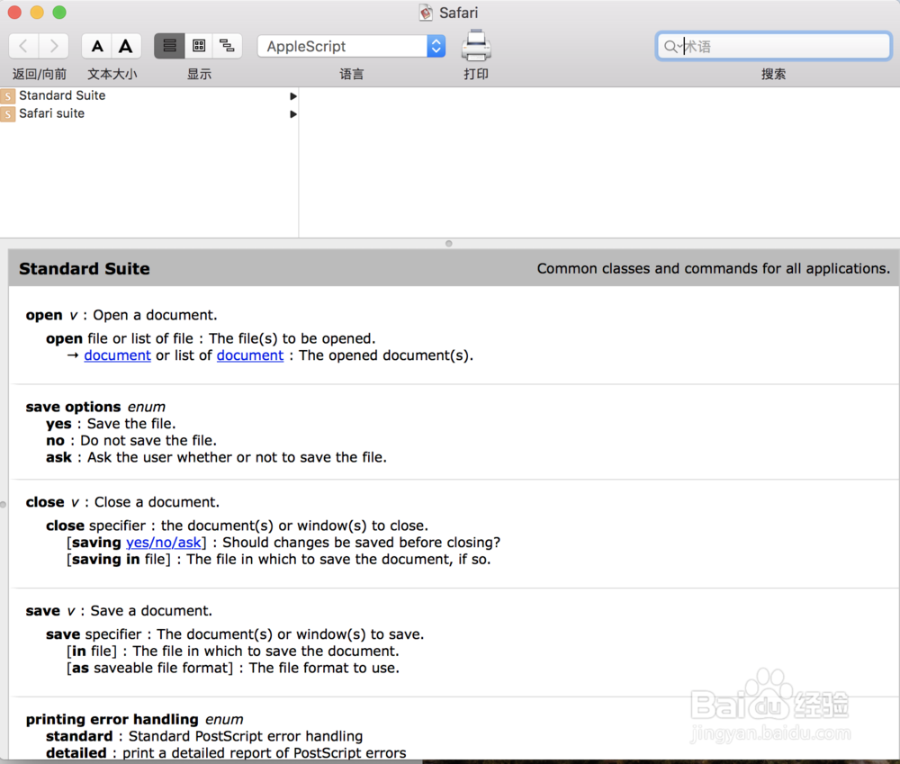Zoom the window with green button

pos(59,12)
